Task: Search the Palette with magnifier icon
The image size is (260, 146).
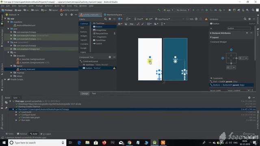Action: [105, 19]
